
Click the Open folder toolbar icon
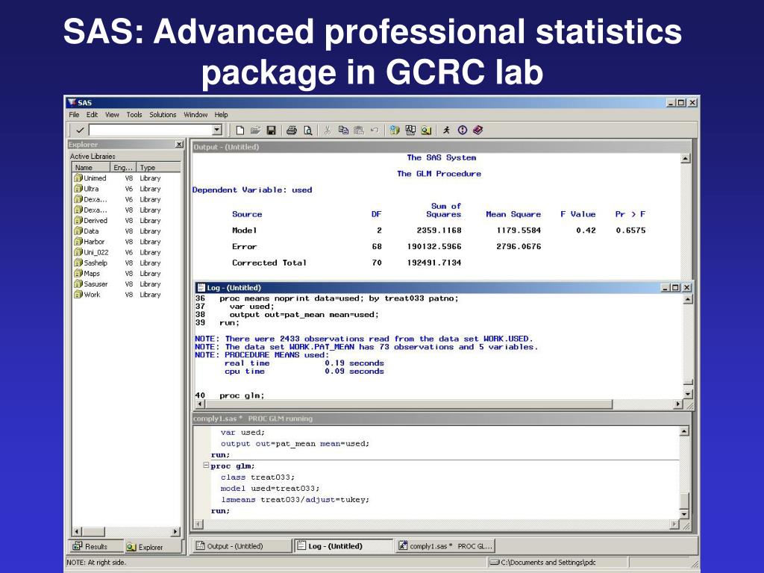255,130
